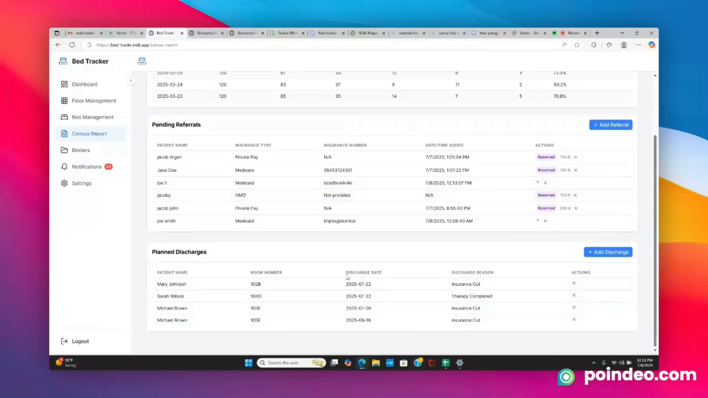Launch Microsoft Edge from the taskbar
Screen dimensions: 708x398
point(362,363)
